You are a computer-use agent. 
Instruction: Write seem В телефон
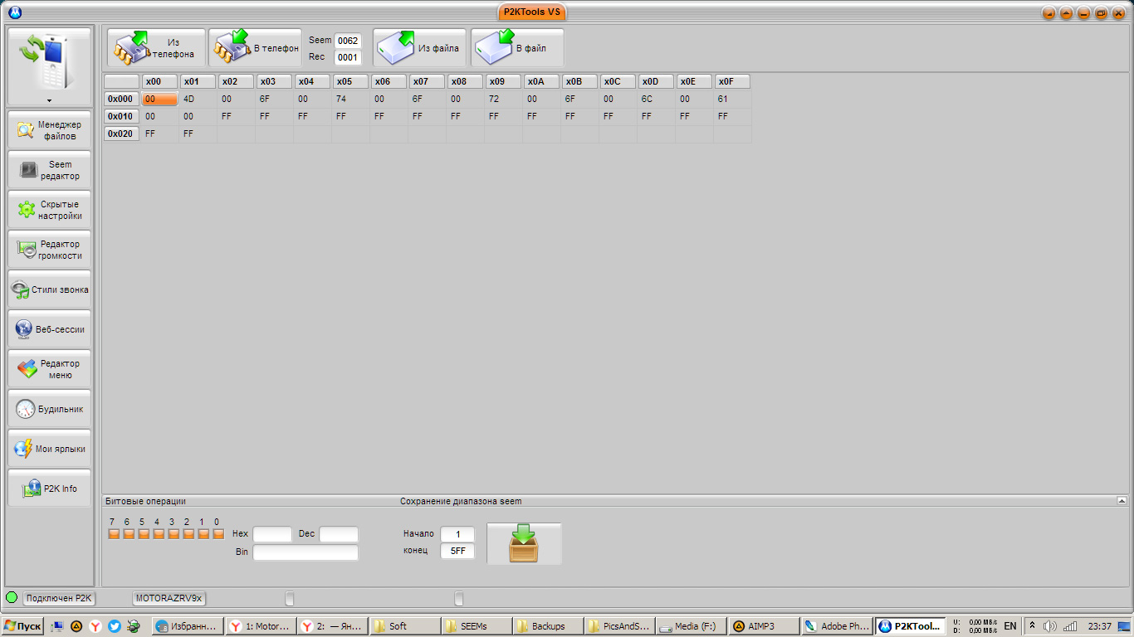[254, 48]
